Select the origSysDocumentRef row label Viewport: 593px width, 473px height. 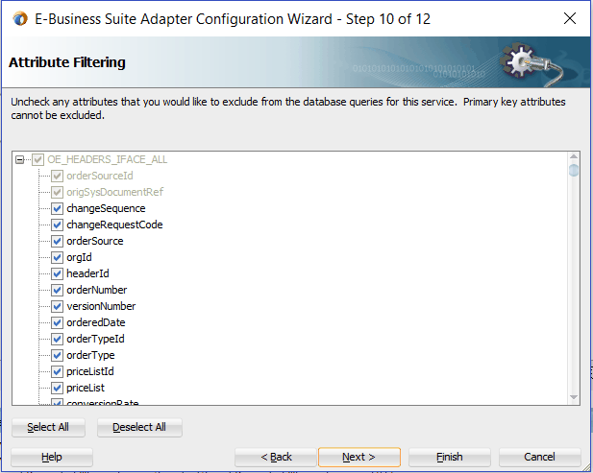[115, 192]
